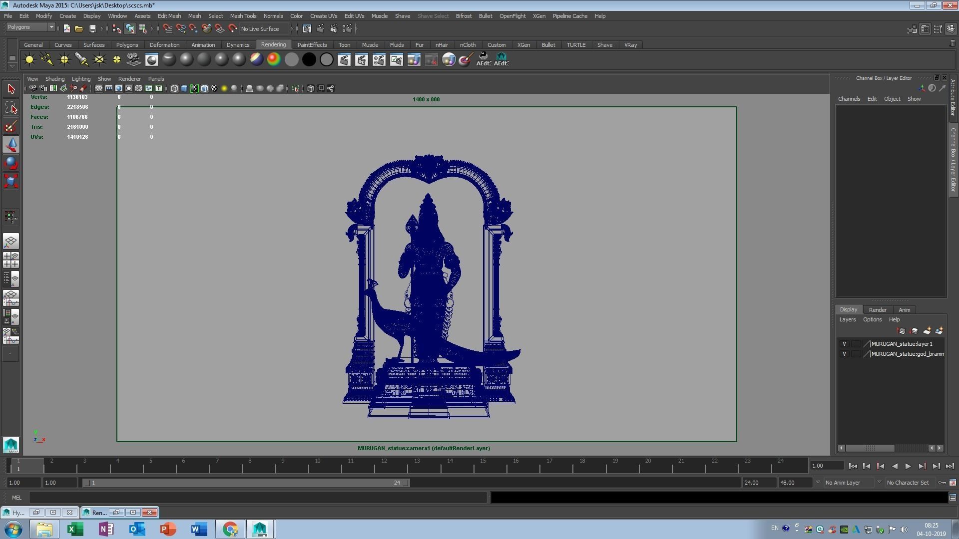Create an Area Light from the shelf
959x539 pixels.
coord(99,60)
